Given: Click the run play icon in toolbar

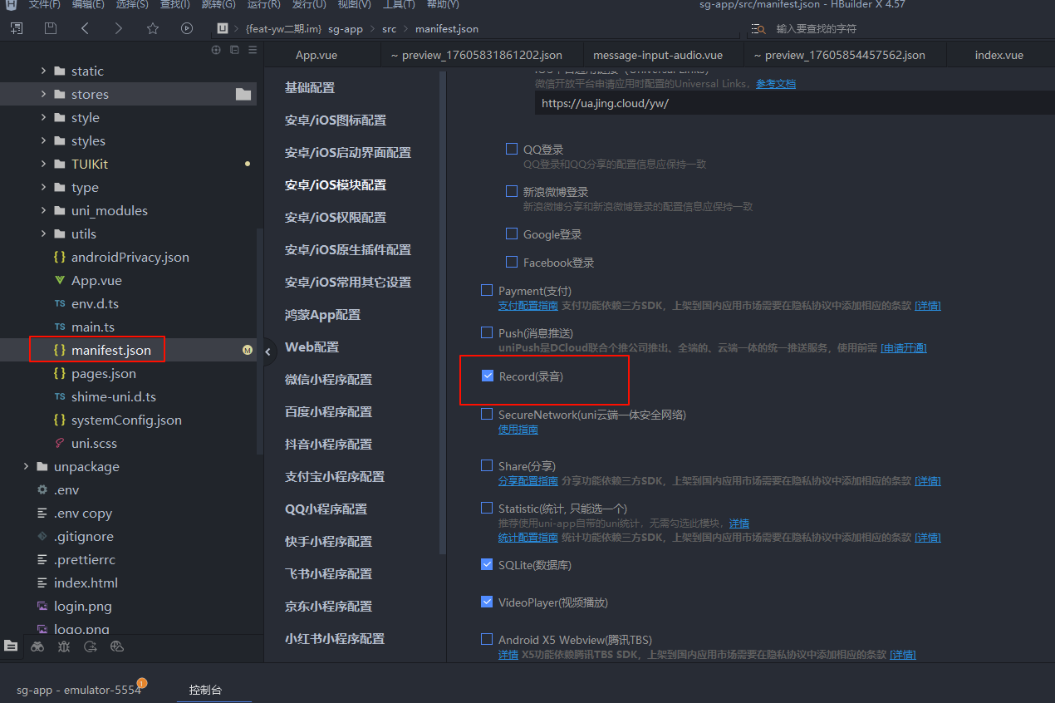Looking at the screenshot, I should pyautogui.click(x=187, y=28).
